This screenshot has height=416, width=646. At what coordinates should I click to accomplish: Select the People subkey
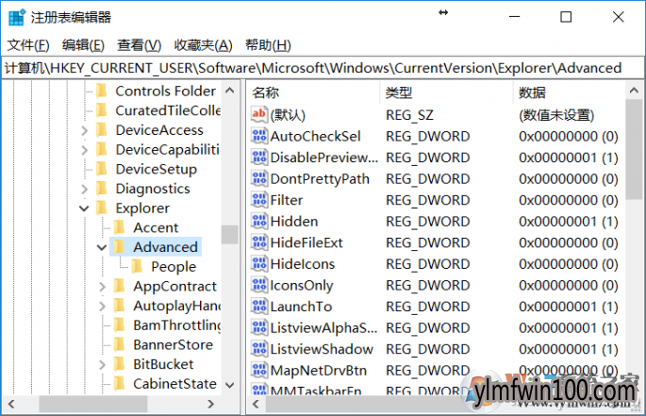pyautogui.click(x=174, y=267)
